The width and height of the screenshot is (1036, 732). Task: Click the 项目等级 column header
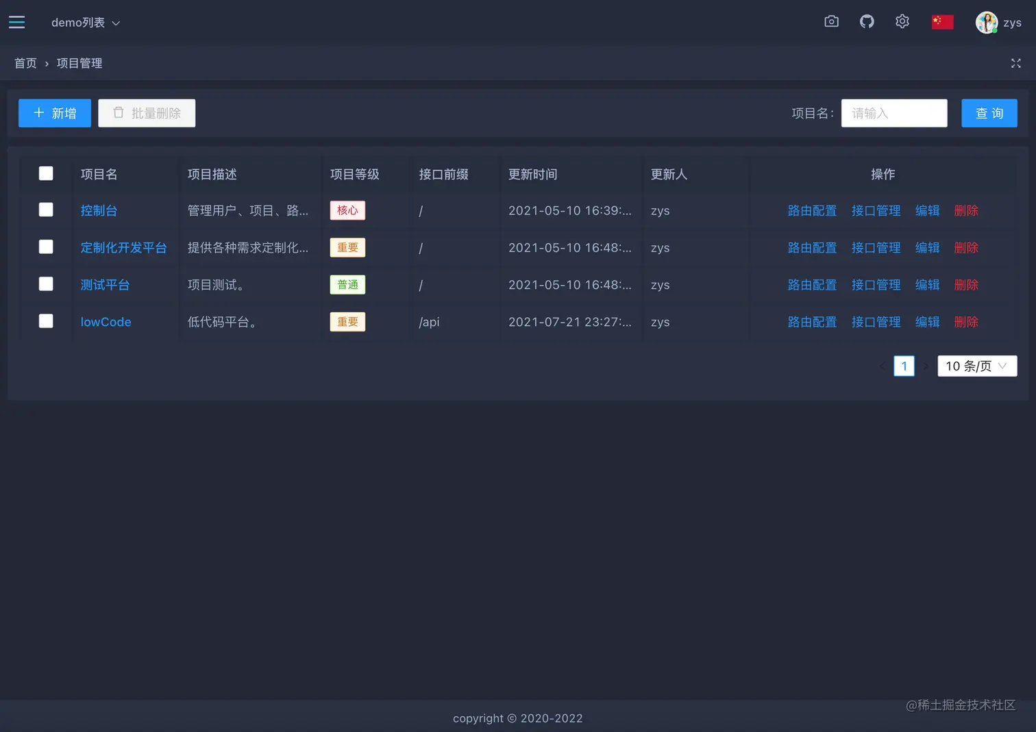[x=355, y=175]
